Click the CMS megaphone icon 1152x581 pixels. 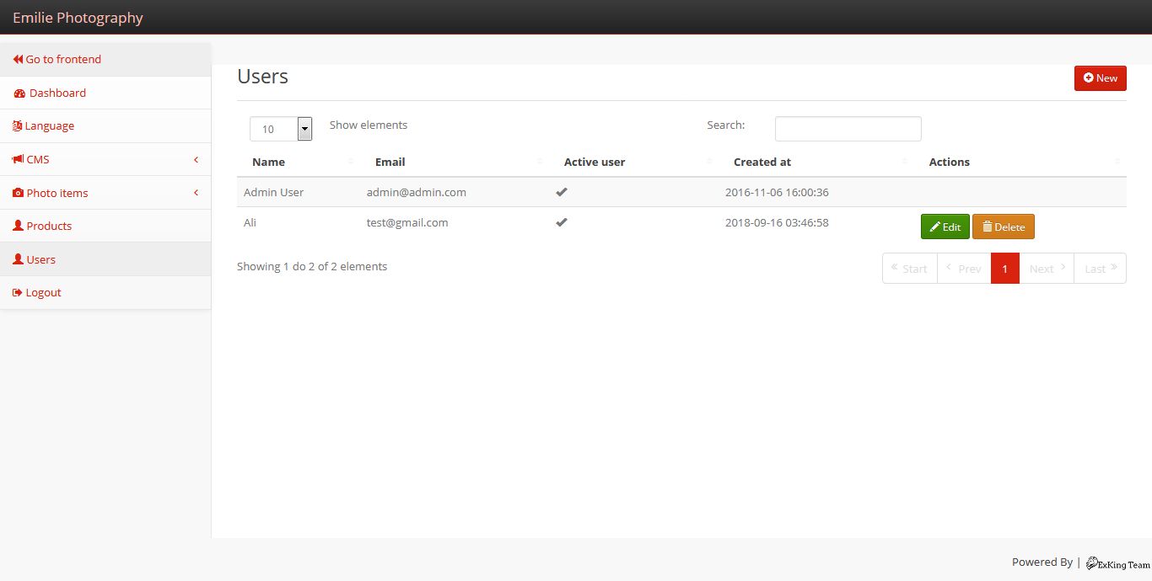[x=18, y=159]
